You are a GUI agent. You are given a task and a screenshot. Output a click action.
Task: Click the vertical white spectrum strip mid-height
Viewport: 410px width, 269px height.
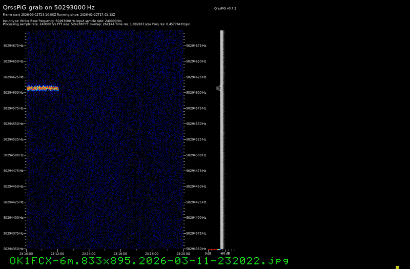pyautogui.click(x=222, y=138)
